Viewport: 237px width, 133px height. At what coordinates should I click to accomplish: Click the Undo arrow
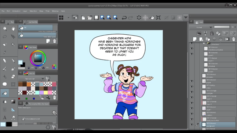point(124,18)
